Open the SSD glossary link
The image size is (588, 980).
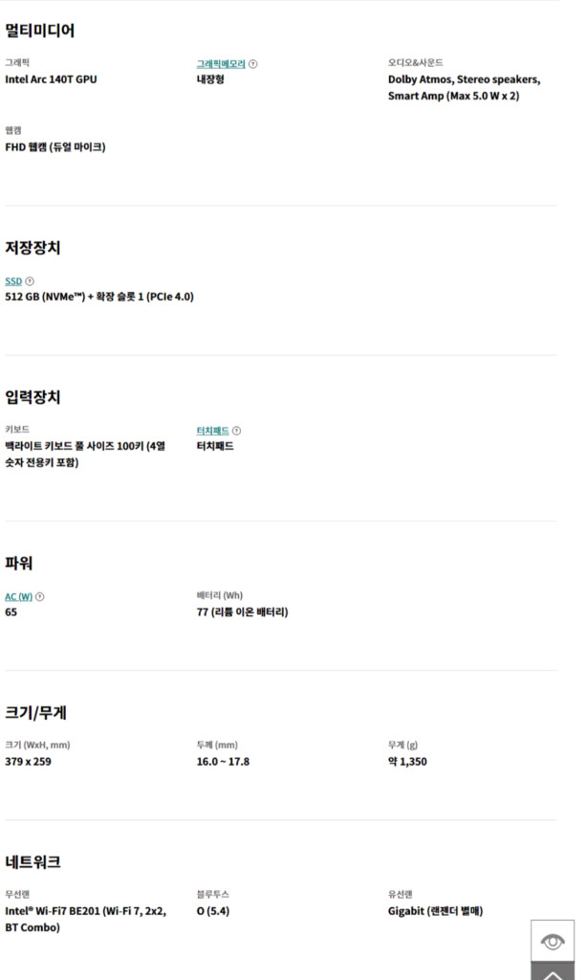click(12, 280)
